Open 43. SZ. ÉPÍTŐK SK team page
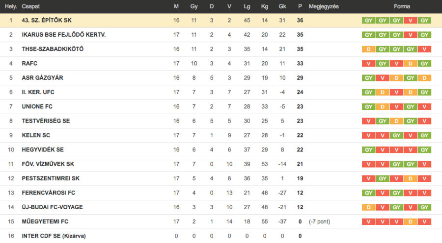The height and width of the screenshot is (243, 442). (x=47, y=21)
